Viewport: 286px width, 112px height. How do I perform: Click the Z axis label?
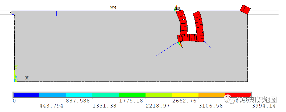[16, 78]
